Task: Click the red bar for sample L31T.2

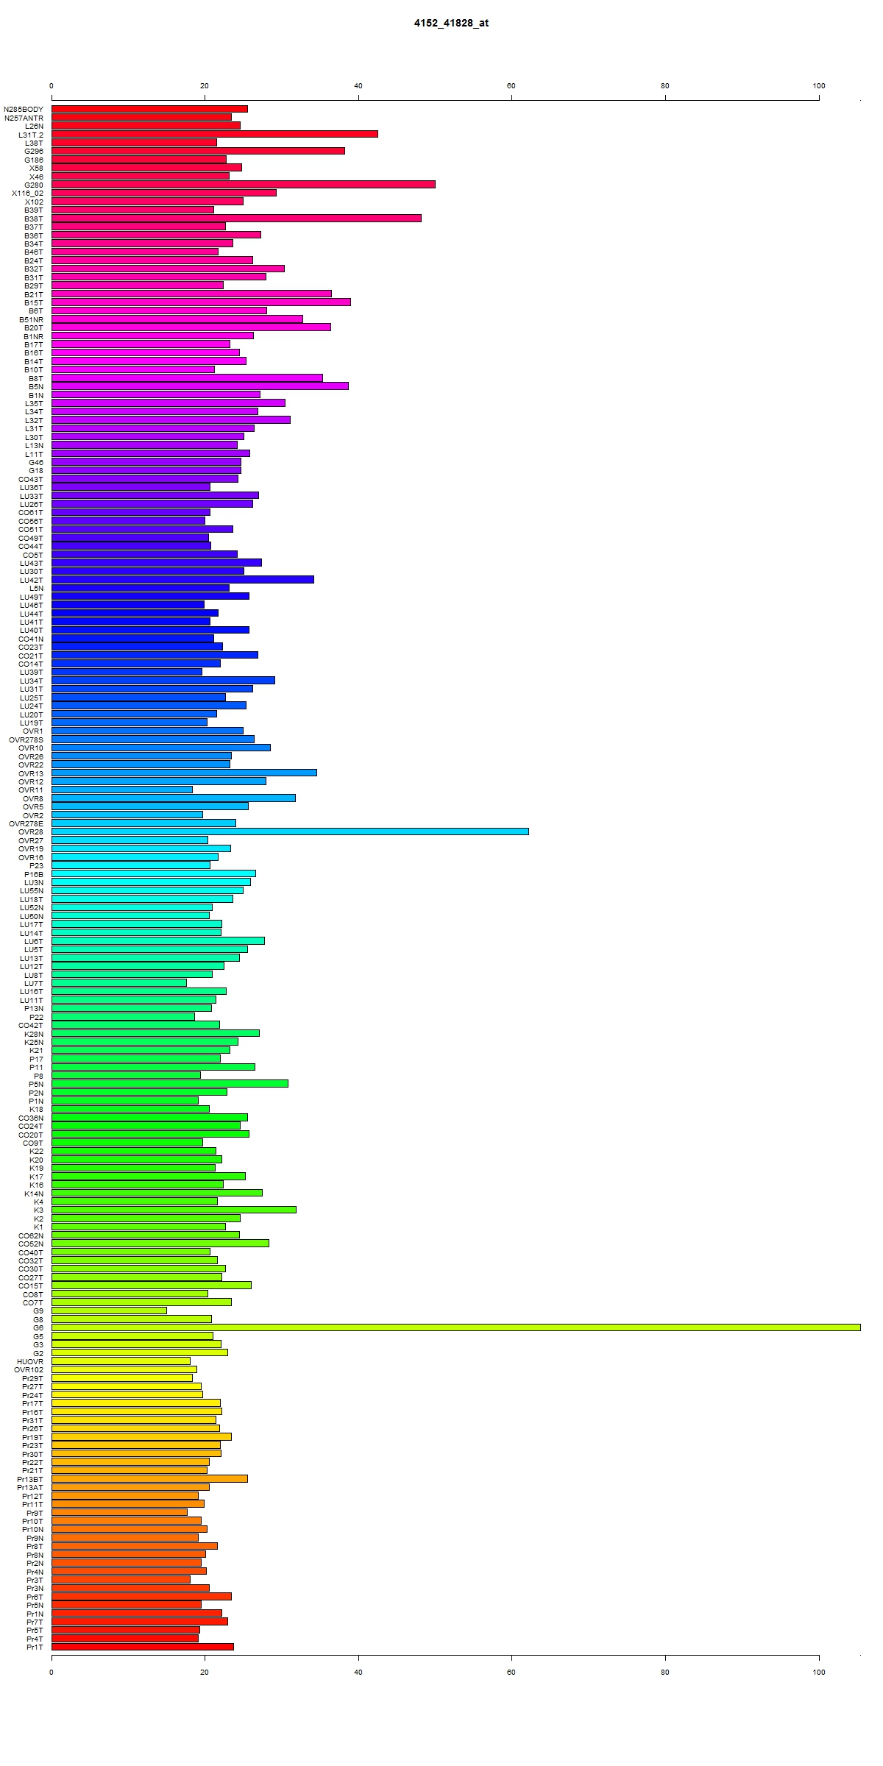Action: pos(215,134)
